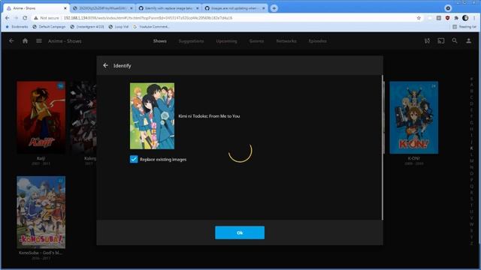Click the browser back button

point(8,18)
